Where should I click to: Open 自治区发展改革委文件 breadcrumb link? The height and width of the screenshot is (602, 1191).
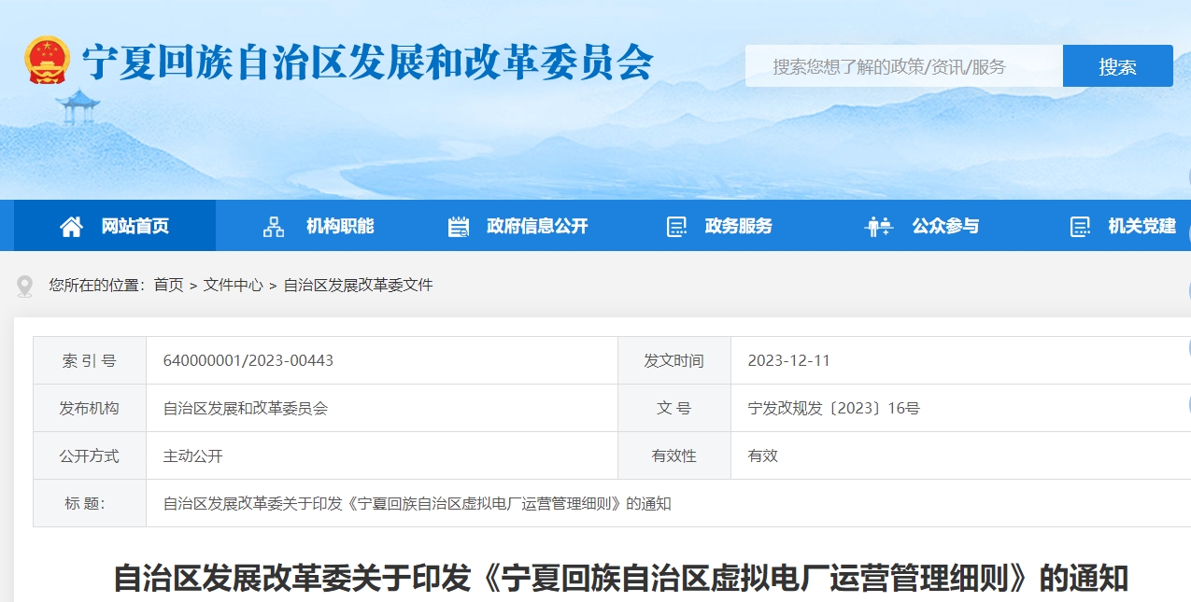[358, 286]
